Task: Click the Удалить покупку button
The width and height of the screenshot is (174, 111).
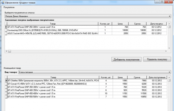Action: pyautogui.click(x=157, y=59)
